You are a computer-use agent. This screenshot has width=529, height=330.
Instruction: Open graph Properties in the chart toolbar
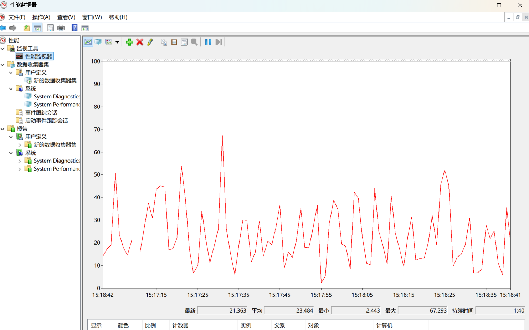184,42
